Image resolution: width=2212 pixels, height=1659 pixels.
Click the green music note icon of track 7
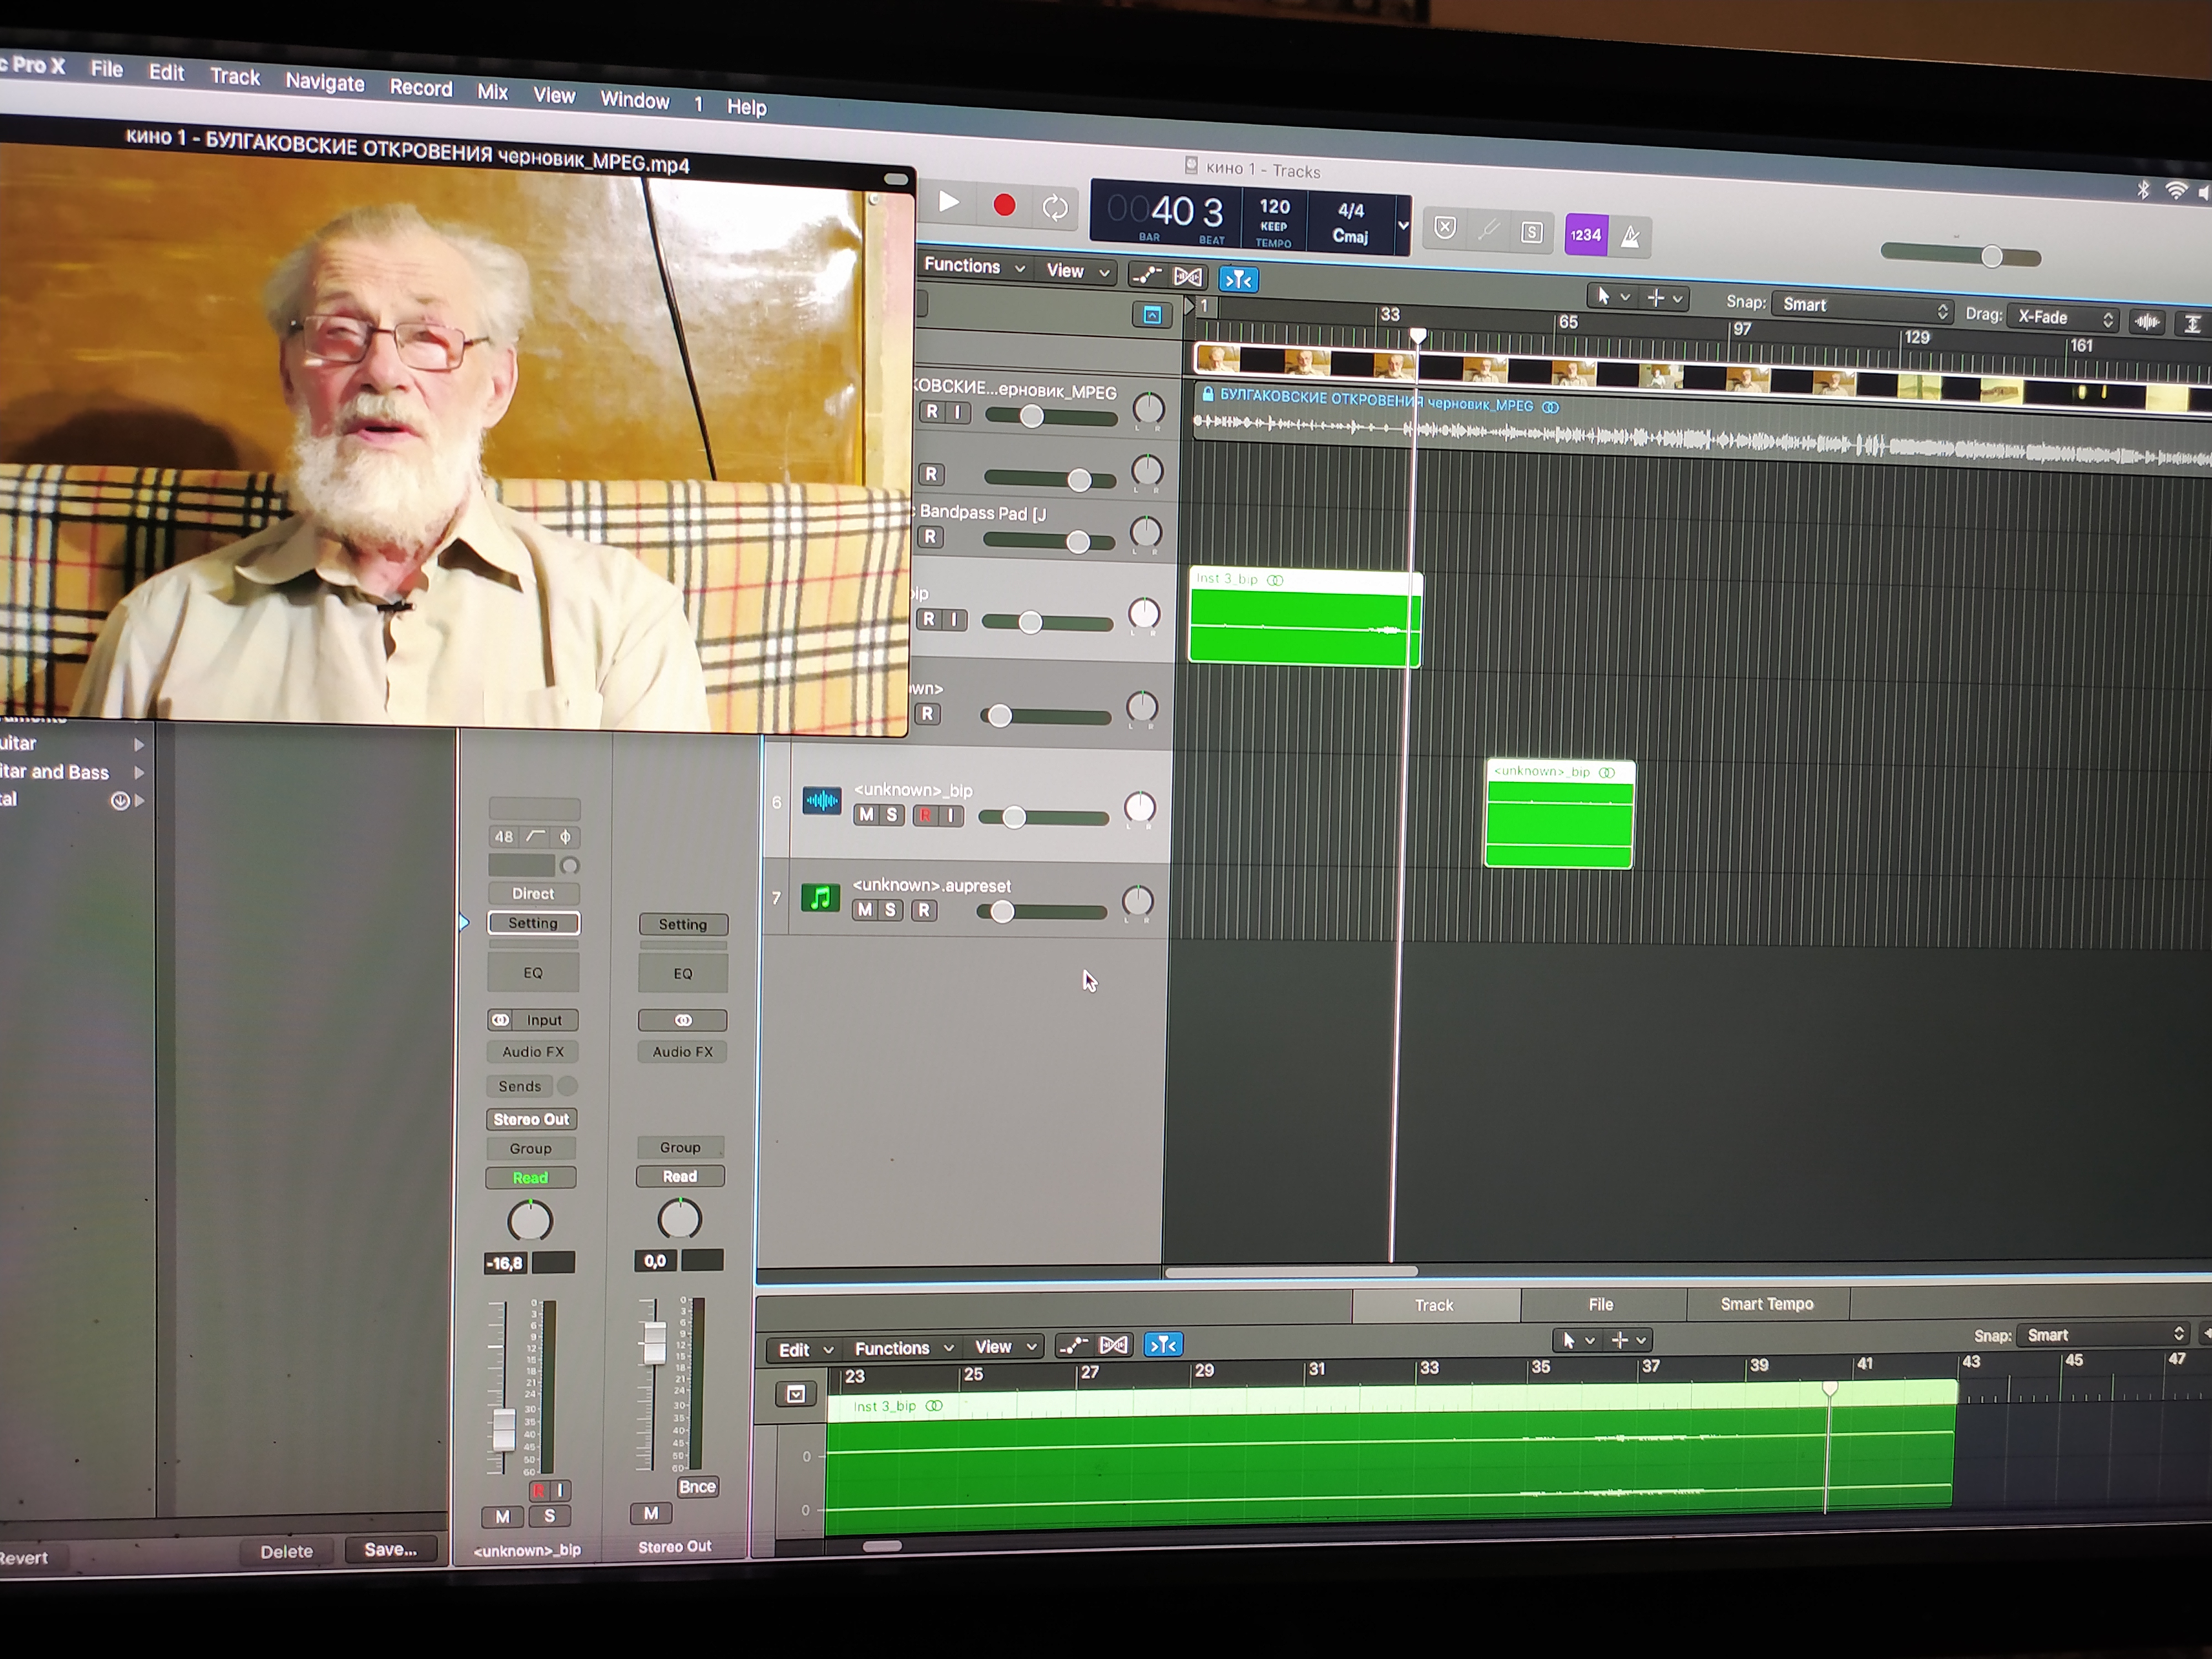(x=820, y=897)
